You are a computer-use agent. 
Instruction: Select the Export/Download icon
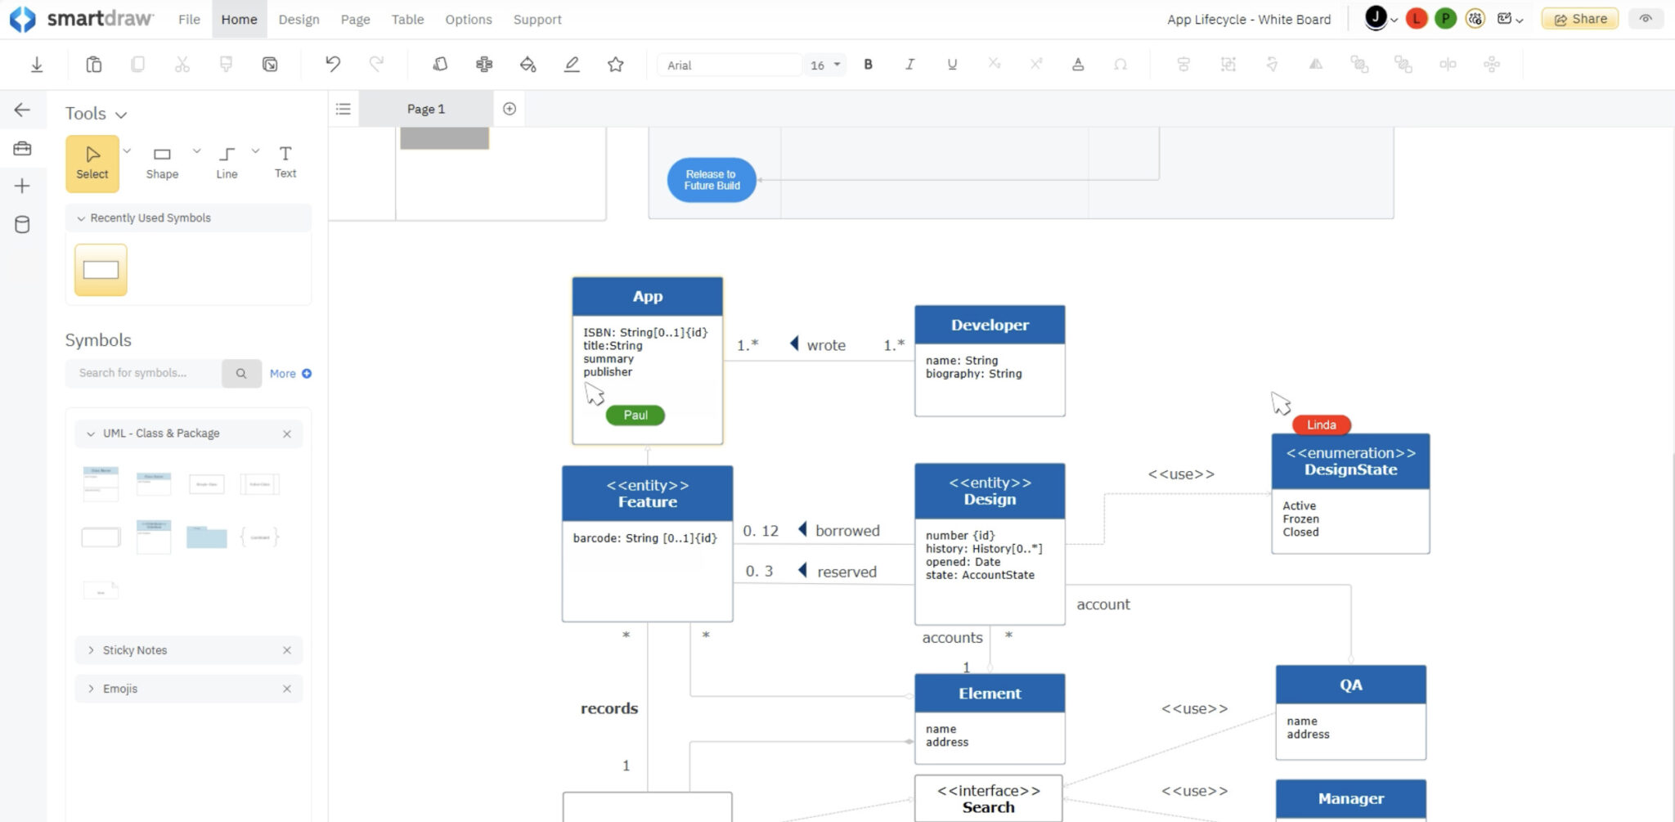point(36,64)
